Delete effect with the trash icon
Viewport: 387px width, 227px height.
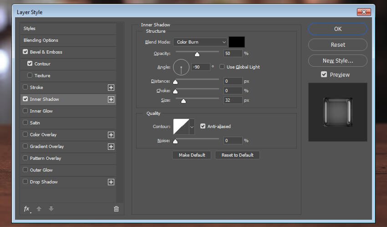[116, 209]
